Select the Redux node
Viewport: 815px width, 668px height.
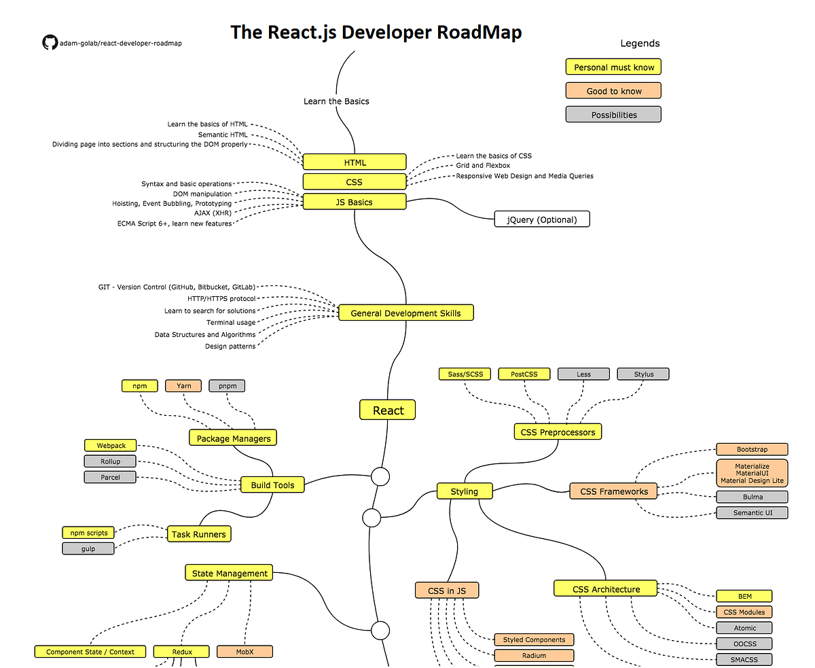point(181,651)
